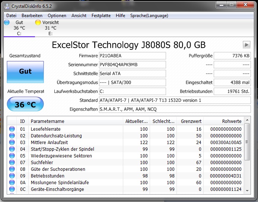Open the Bearbeiten menu
Image resolution: width=258 pixels, height=202 pixels.
coord(32,16)
